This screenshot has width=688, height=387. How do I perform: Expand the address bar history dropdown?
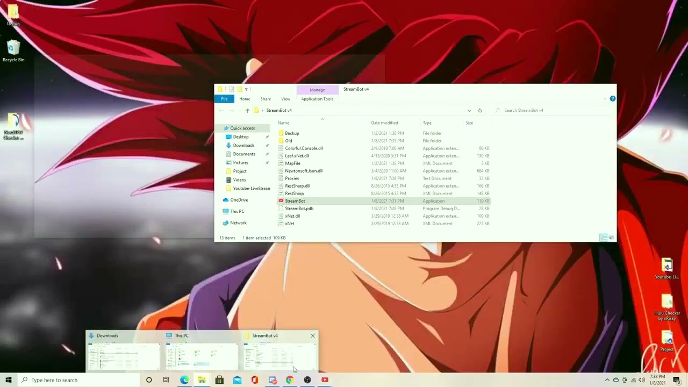point(469,110)
